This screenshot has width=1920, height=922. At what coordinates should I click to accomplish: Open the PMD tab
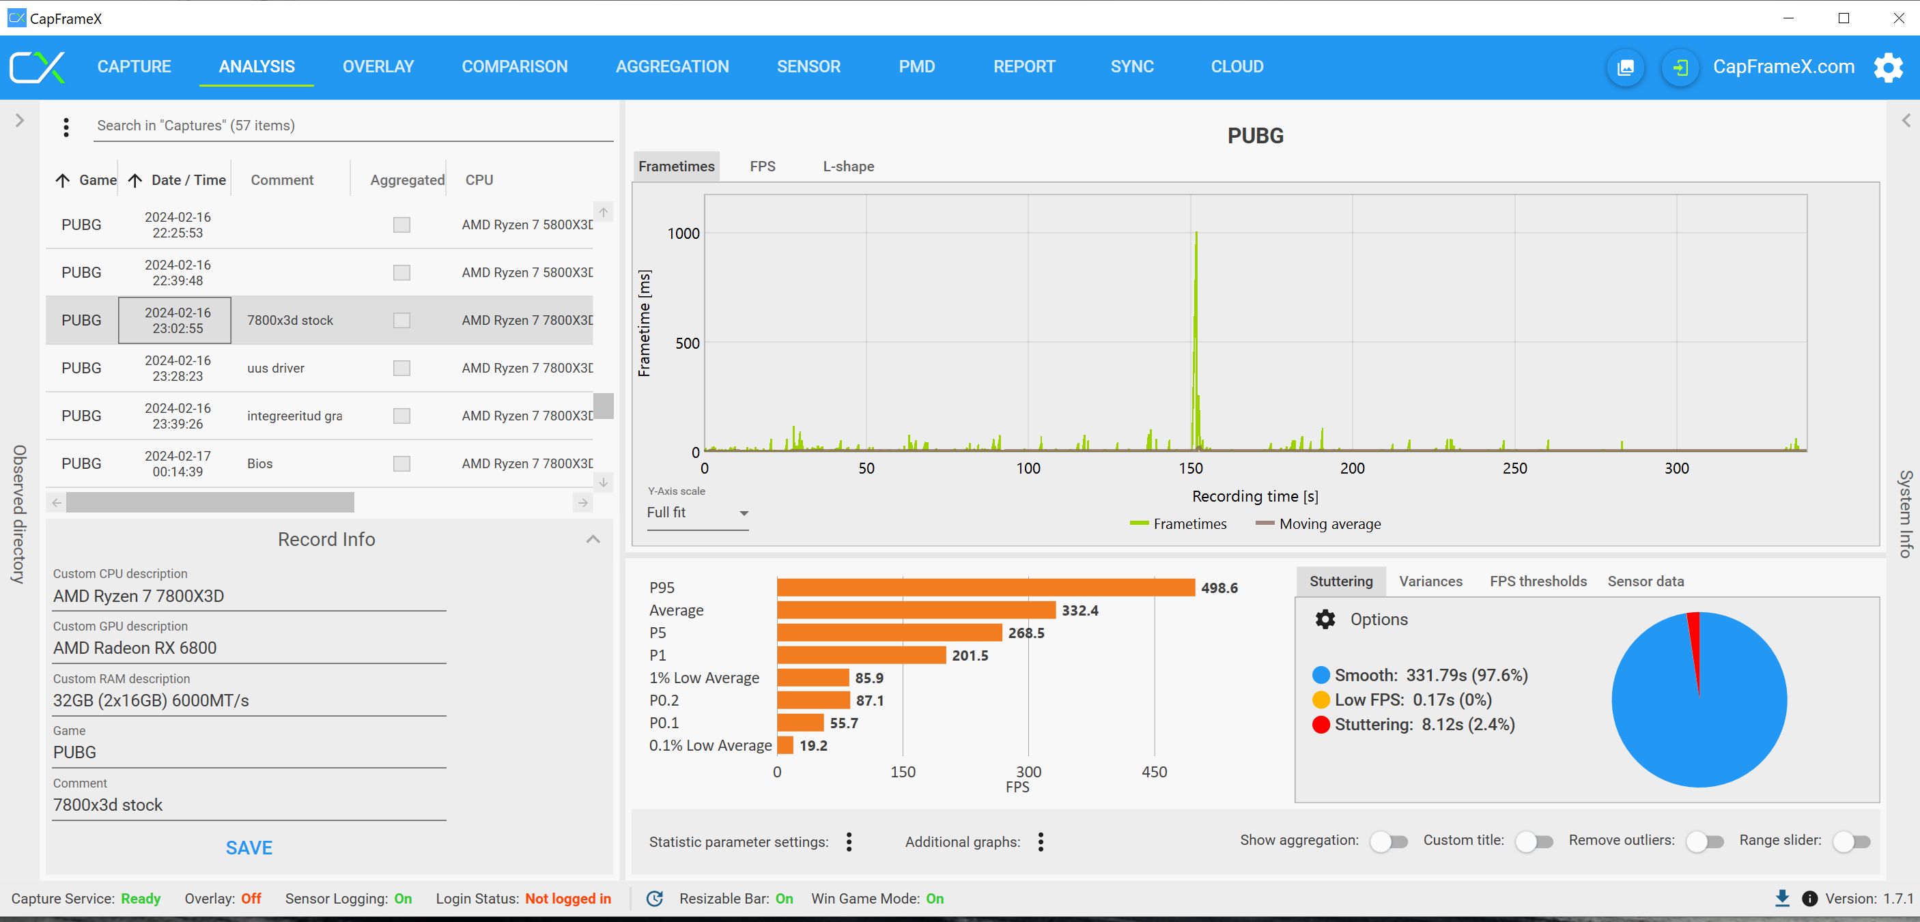[917, 67]
